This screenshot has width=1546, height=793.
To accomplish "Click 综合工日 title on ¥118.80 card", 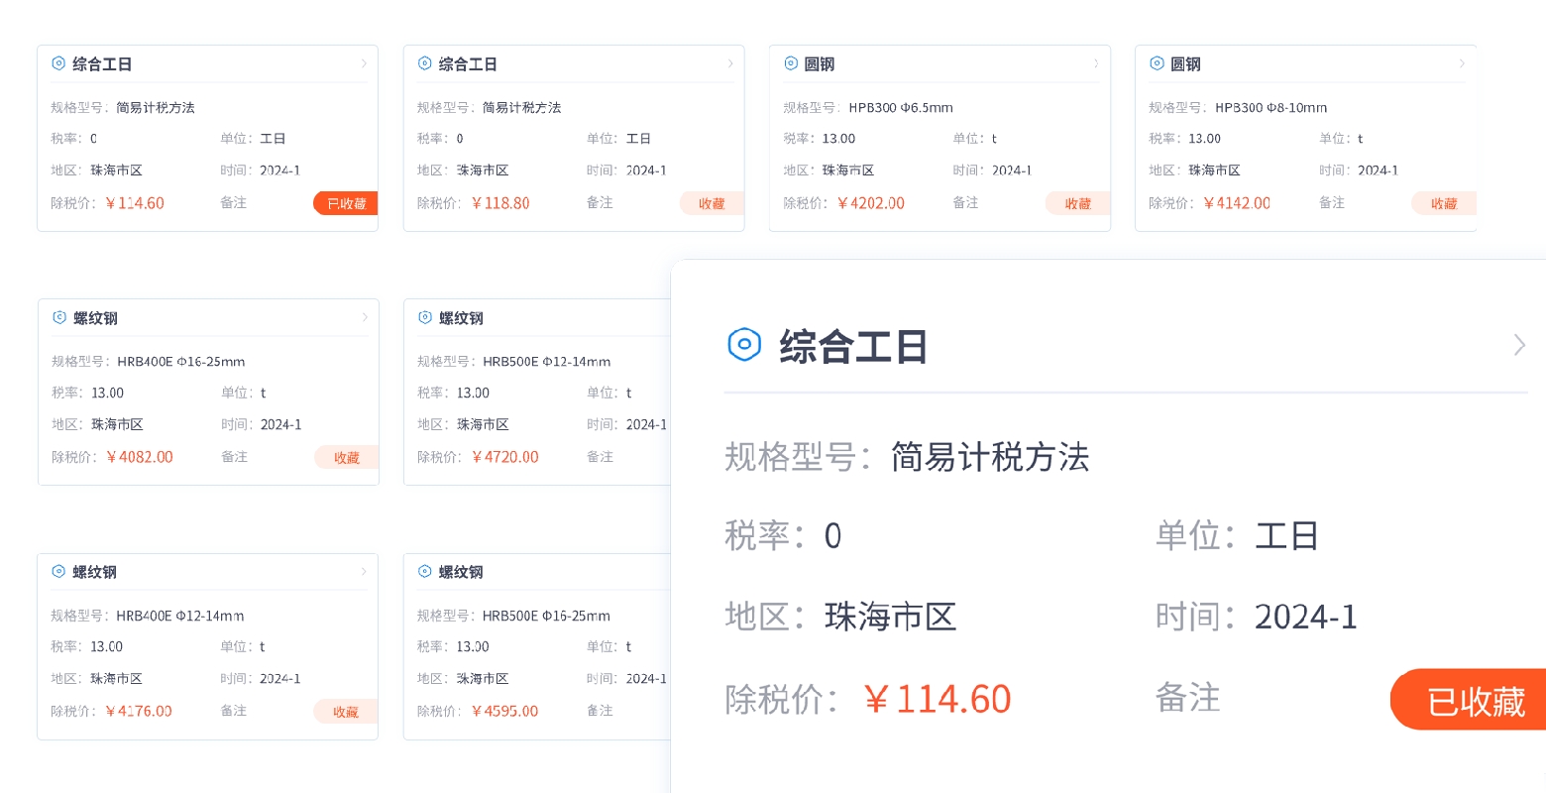I will [468, 64].
